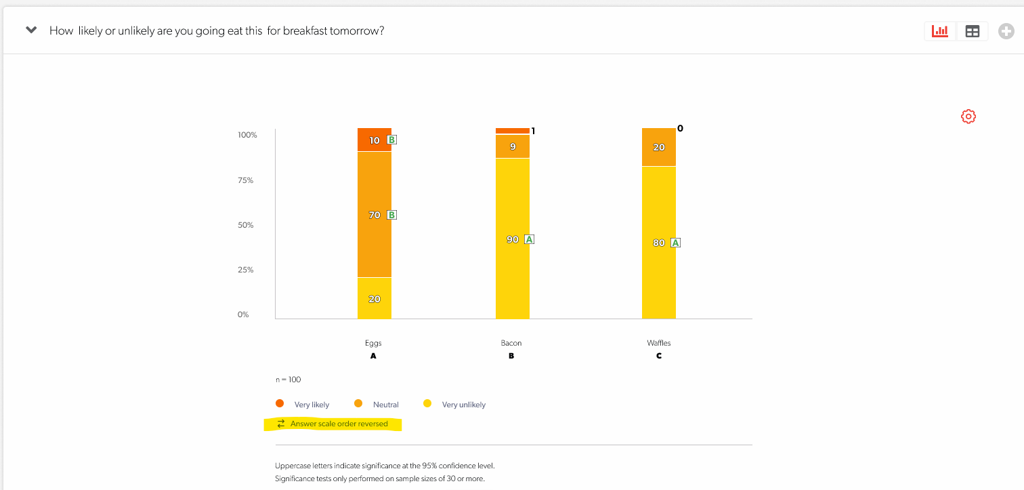Click significance badge A on Waffles 80 segment

pos(675,243)
